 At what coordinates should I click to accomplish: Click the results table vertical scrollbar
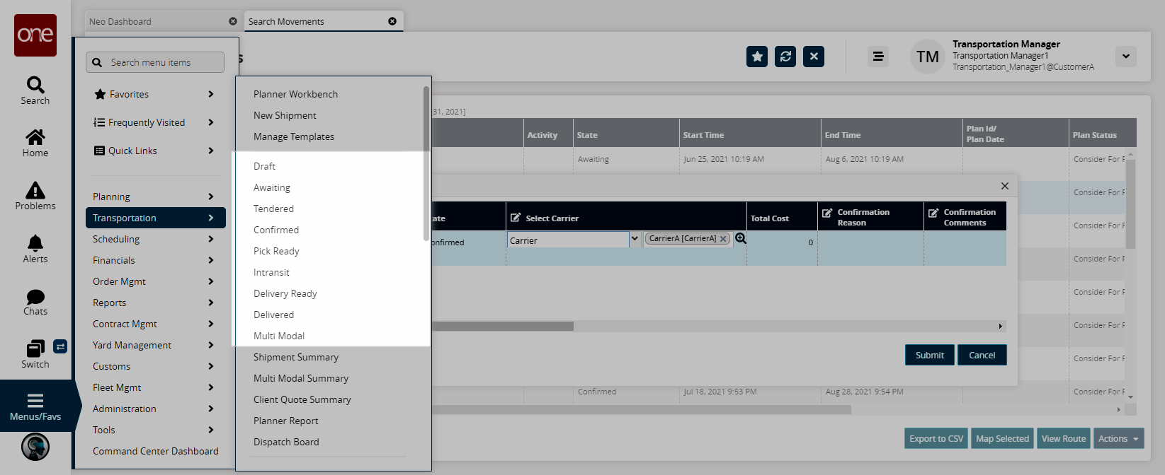[1130, 205]
